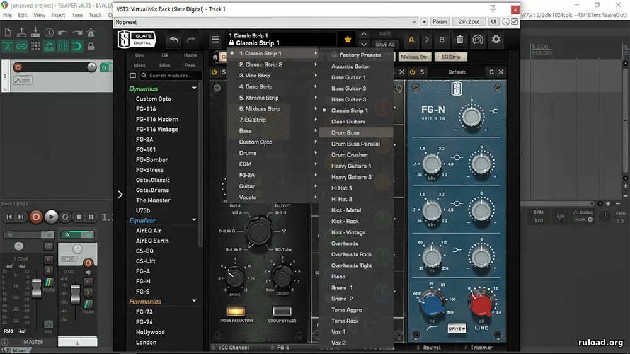The image size is (630, 354).
Task: Expand the Guitar submenu
Action: point(273,186)
